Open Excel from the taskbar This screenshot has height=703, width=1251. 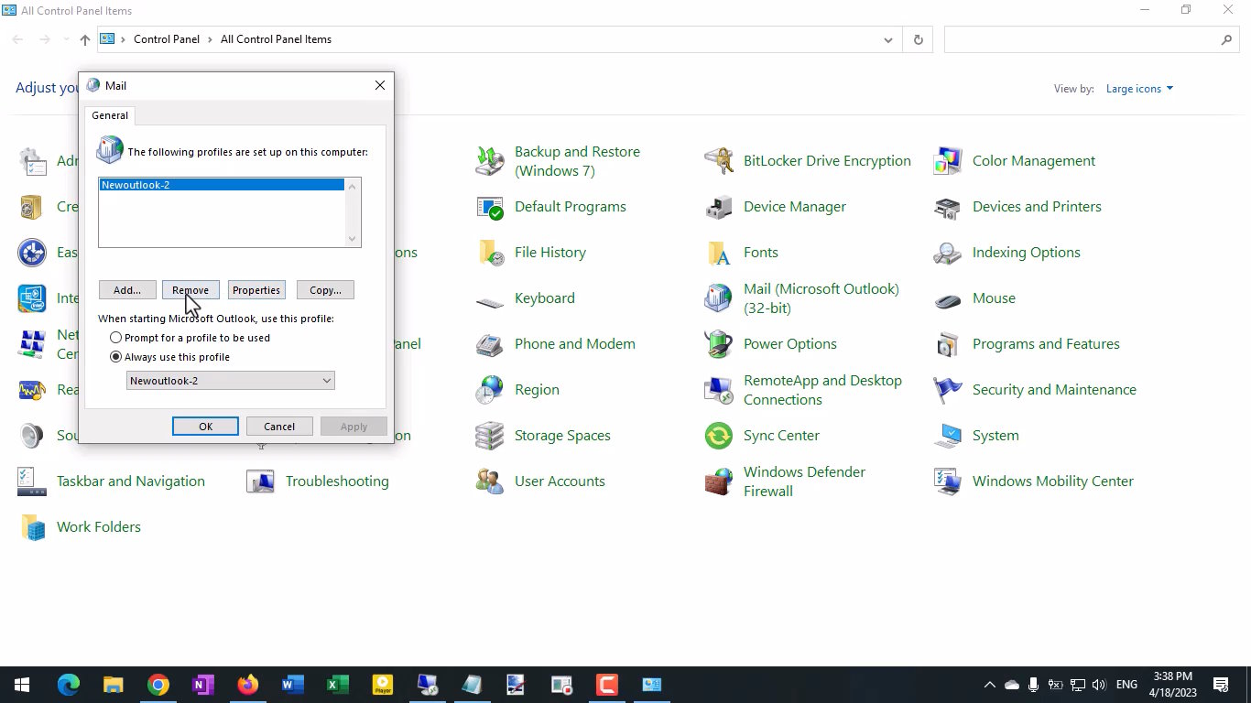tap(338, 685)
